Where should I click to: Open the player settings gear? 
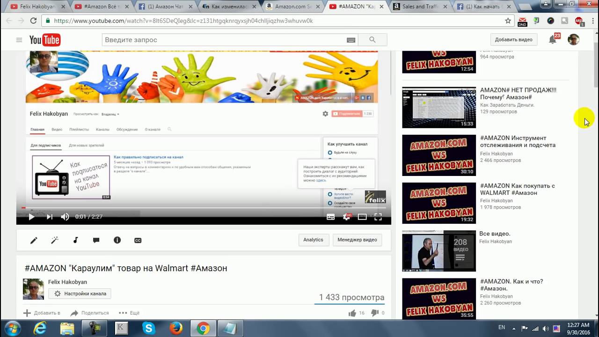pos(347,217)
